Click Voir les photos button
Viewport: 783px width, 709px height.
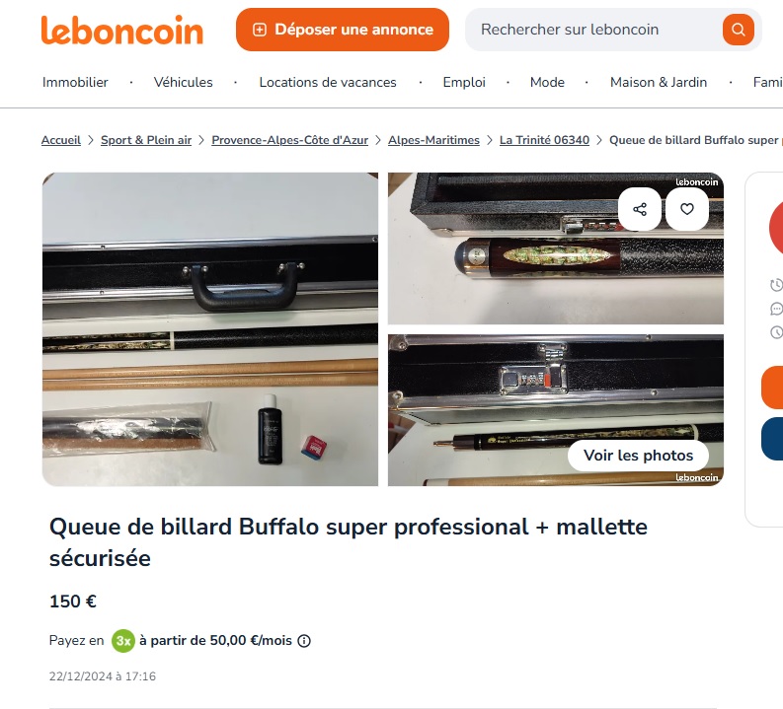[x=638, y=456]
